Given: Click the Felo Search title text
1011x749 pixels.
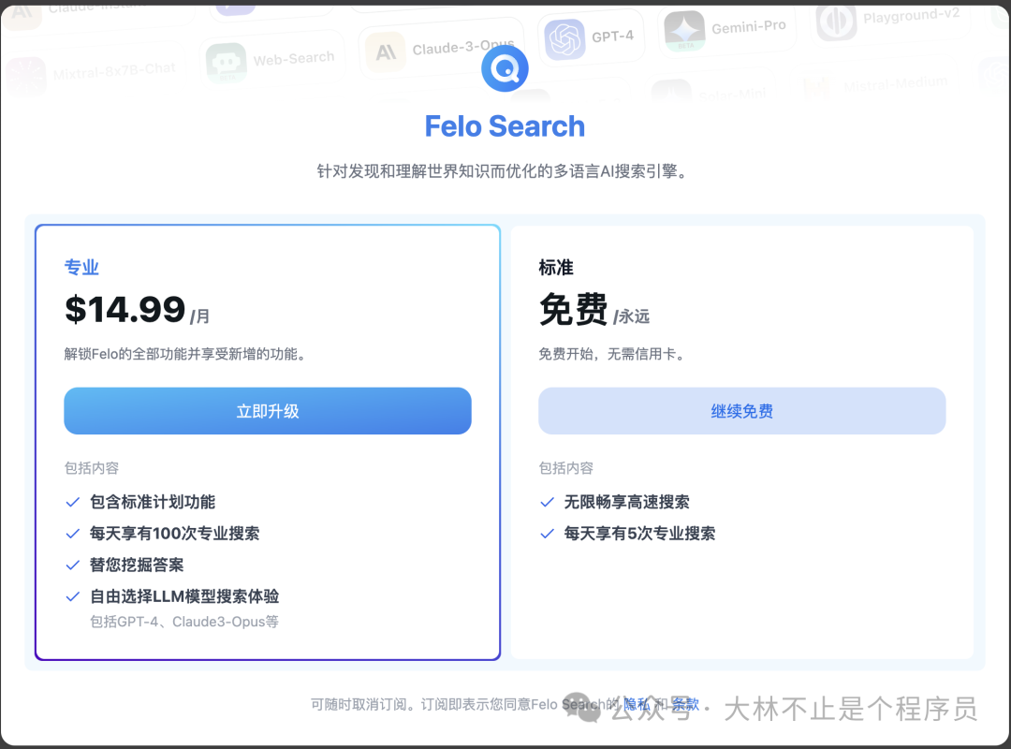Looking at the screenshot, I should click(x=505, y=126).
